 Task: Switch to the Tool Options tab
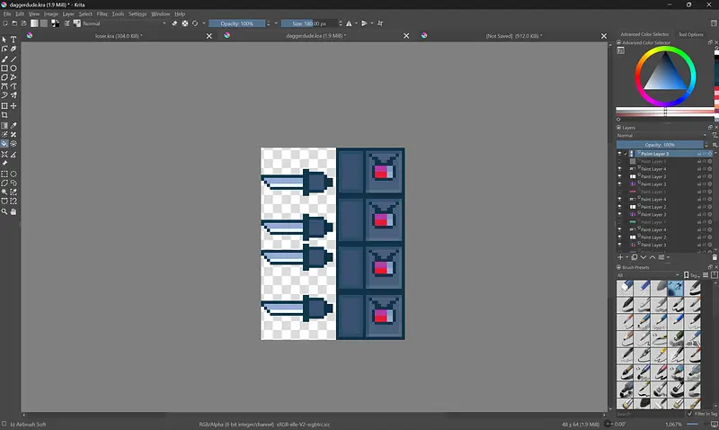690,34
